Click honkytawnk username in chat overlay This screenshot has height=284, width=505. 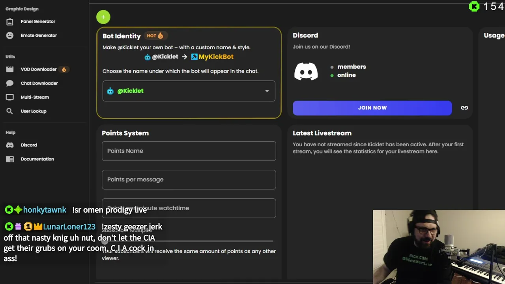(45, 210)
